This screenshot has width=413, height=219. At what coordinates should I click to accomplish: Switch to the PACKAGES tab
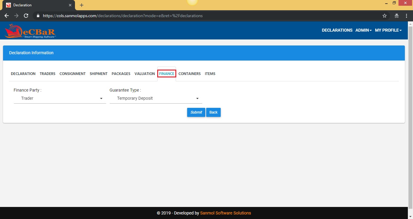pyautogui.click(x=121, y=74)
